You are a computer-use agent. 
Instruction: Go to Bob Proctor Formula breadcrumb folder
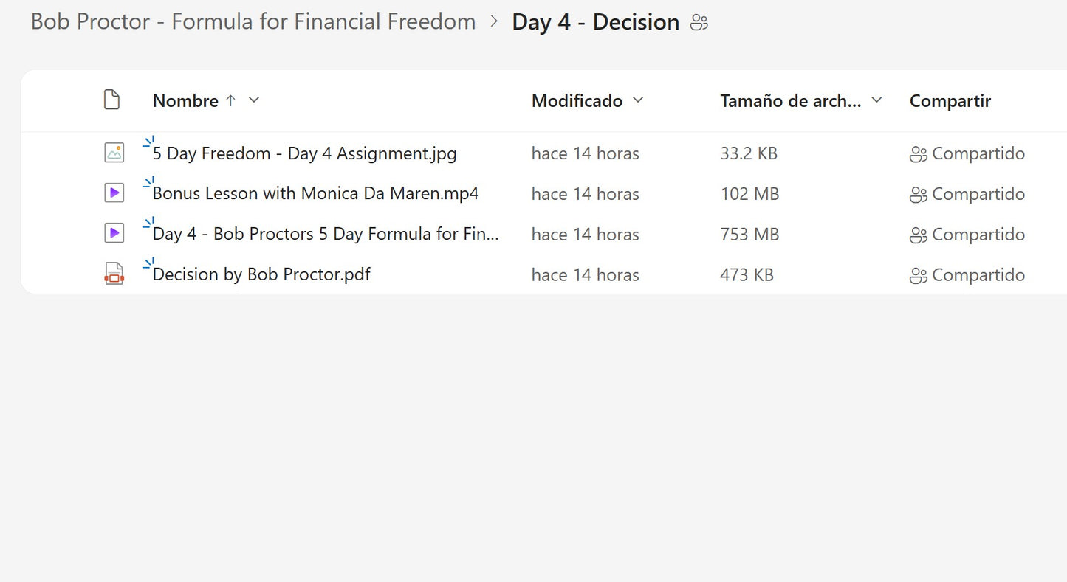click(x=253, y=22)
